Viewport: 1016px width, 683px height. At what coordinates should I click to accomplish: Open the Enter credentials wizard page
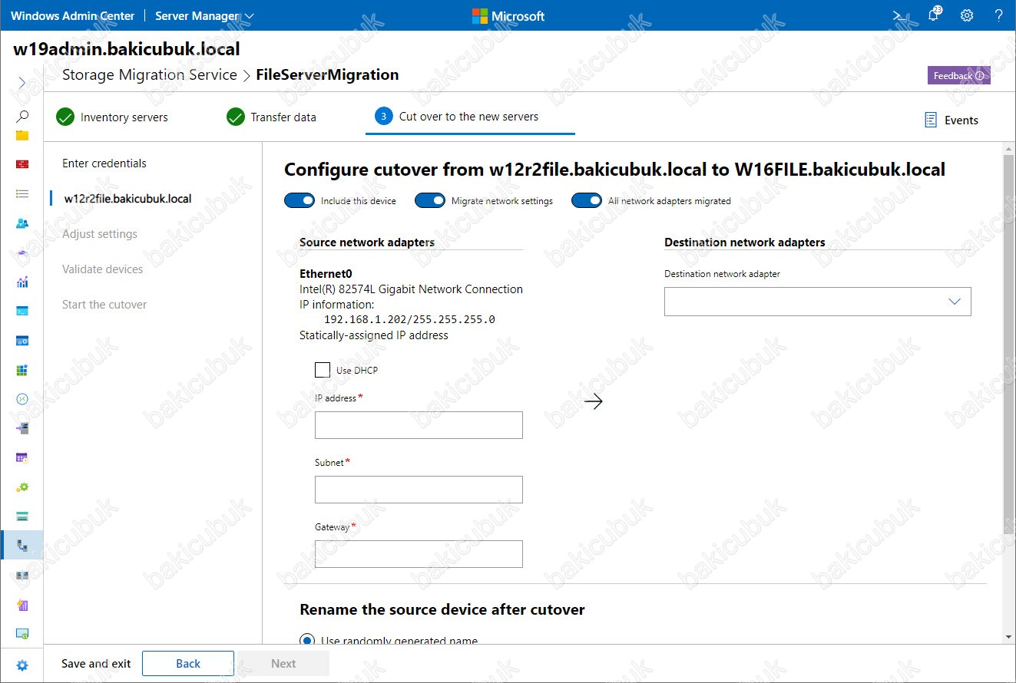point(104,163)
